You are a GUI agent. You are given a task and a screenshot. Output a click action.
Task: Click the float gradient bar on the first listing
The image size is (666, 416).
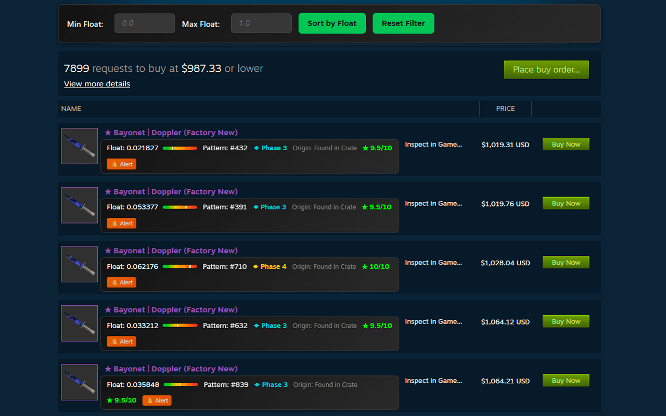[x=180, y=148]
